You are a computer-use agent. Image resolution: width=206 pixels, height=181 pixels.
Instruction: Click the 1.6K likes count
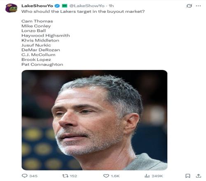pyautogui.click(x=115, y=176)
